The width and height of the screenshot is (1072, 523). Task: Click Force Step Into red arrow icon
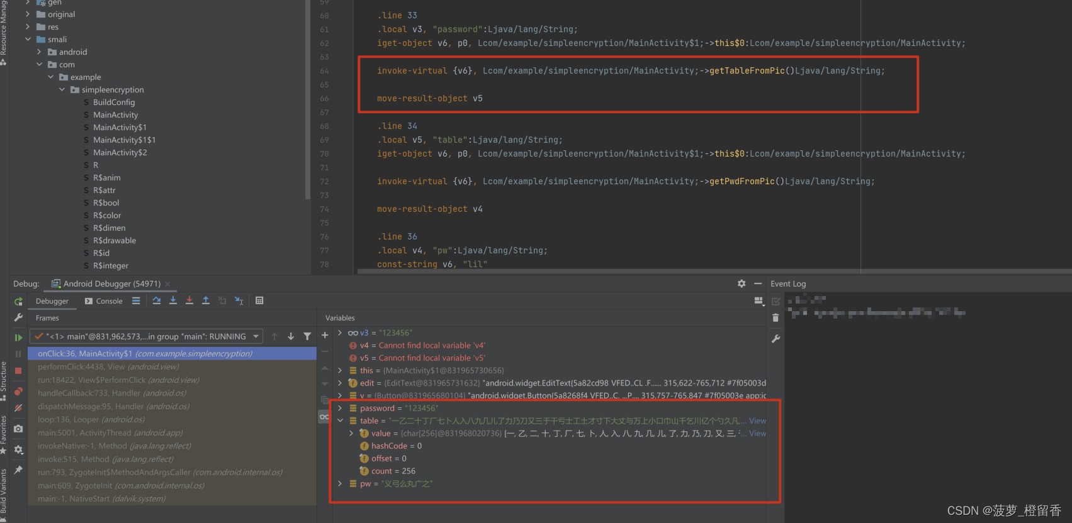(x=189, y=301)
